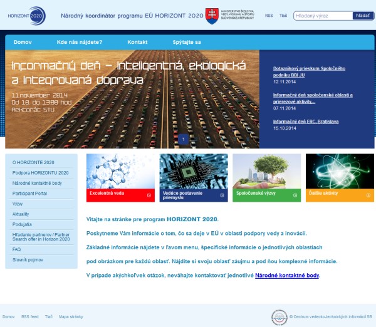Viewport: 376px width, 327px height.
Task: Click Rektorát STU text in banner
Action: point(33,110)
